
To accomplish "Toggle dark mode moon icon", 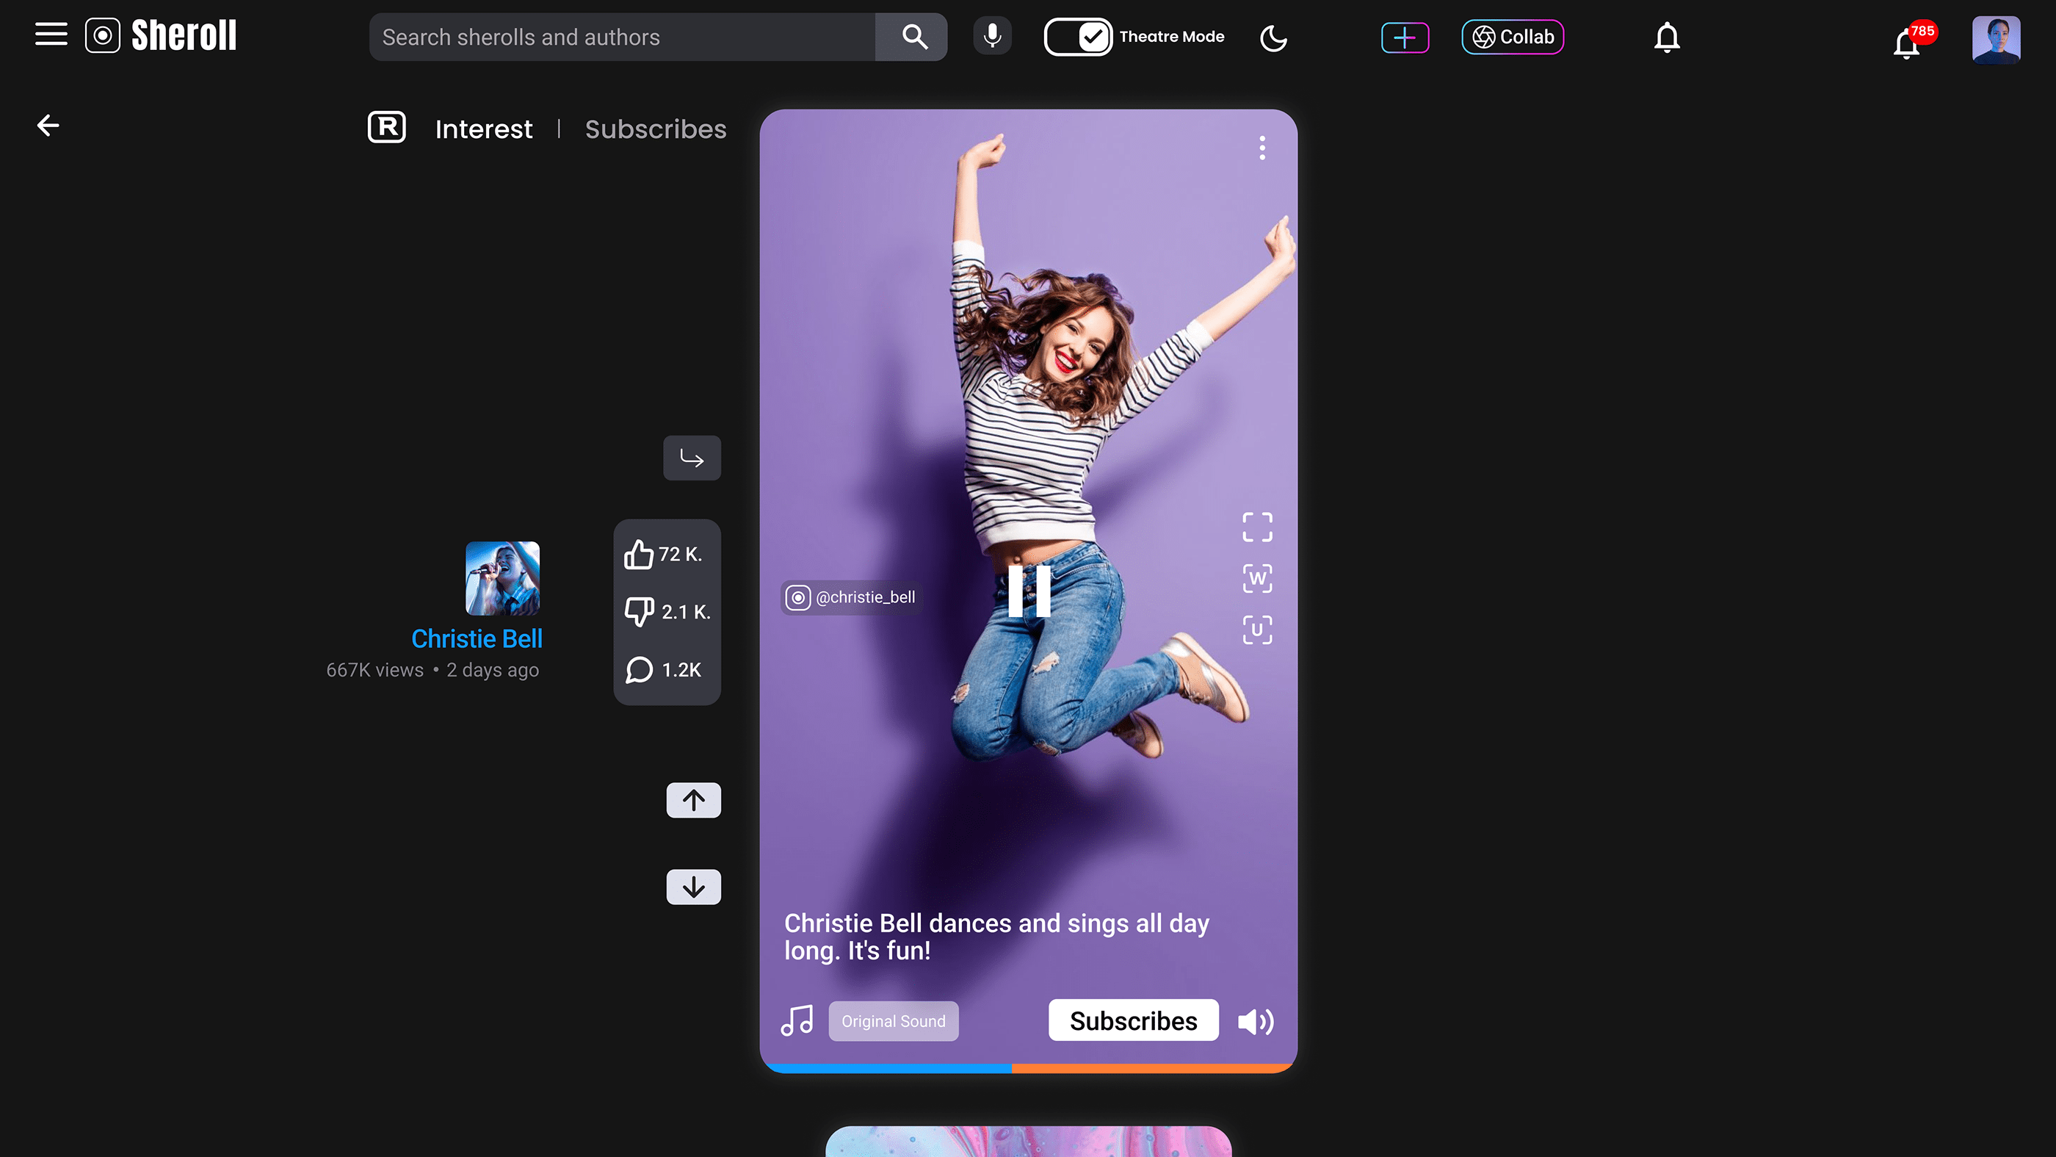I will [x=1273, y=37].
